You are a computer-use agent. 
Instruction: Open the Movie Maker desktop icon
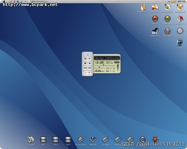(168, 32)
